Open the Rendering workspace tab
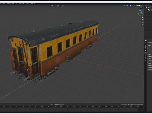This screenshot has height=114, width=152. 20,4
